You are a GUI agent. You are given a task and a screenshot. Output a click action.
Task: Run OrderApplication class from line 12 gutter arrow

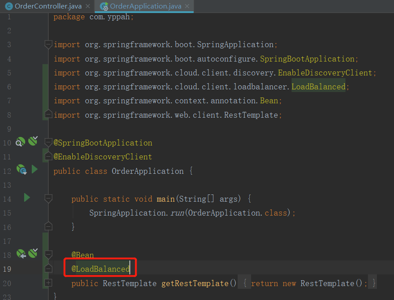(35, 169)
